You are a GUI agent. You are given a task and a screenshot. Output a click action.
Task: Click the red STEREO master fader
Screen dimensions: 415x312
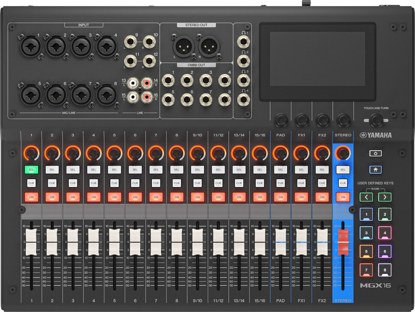[343, 242]
